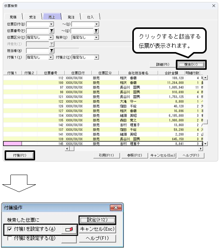Click the list's scroll down arrow
Screen dimensions: 221x251
click(205, 143)
